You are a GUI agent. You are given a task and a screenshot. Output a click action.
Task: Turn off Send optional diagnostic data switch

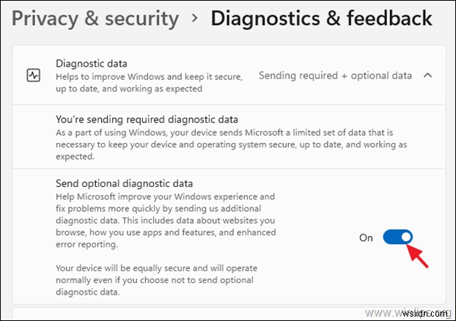tap(398, 237)
